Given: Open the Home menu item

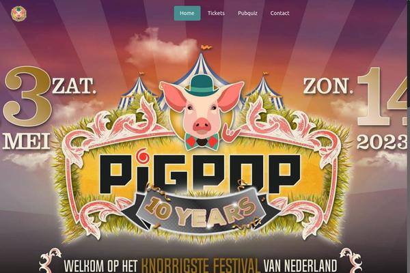Looking at the screenshot, I should [187, 13].
